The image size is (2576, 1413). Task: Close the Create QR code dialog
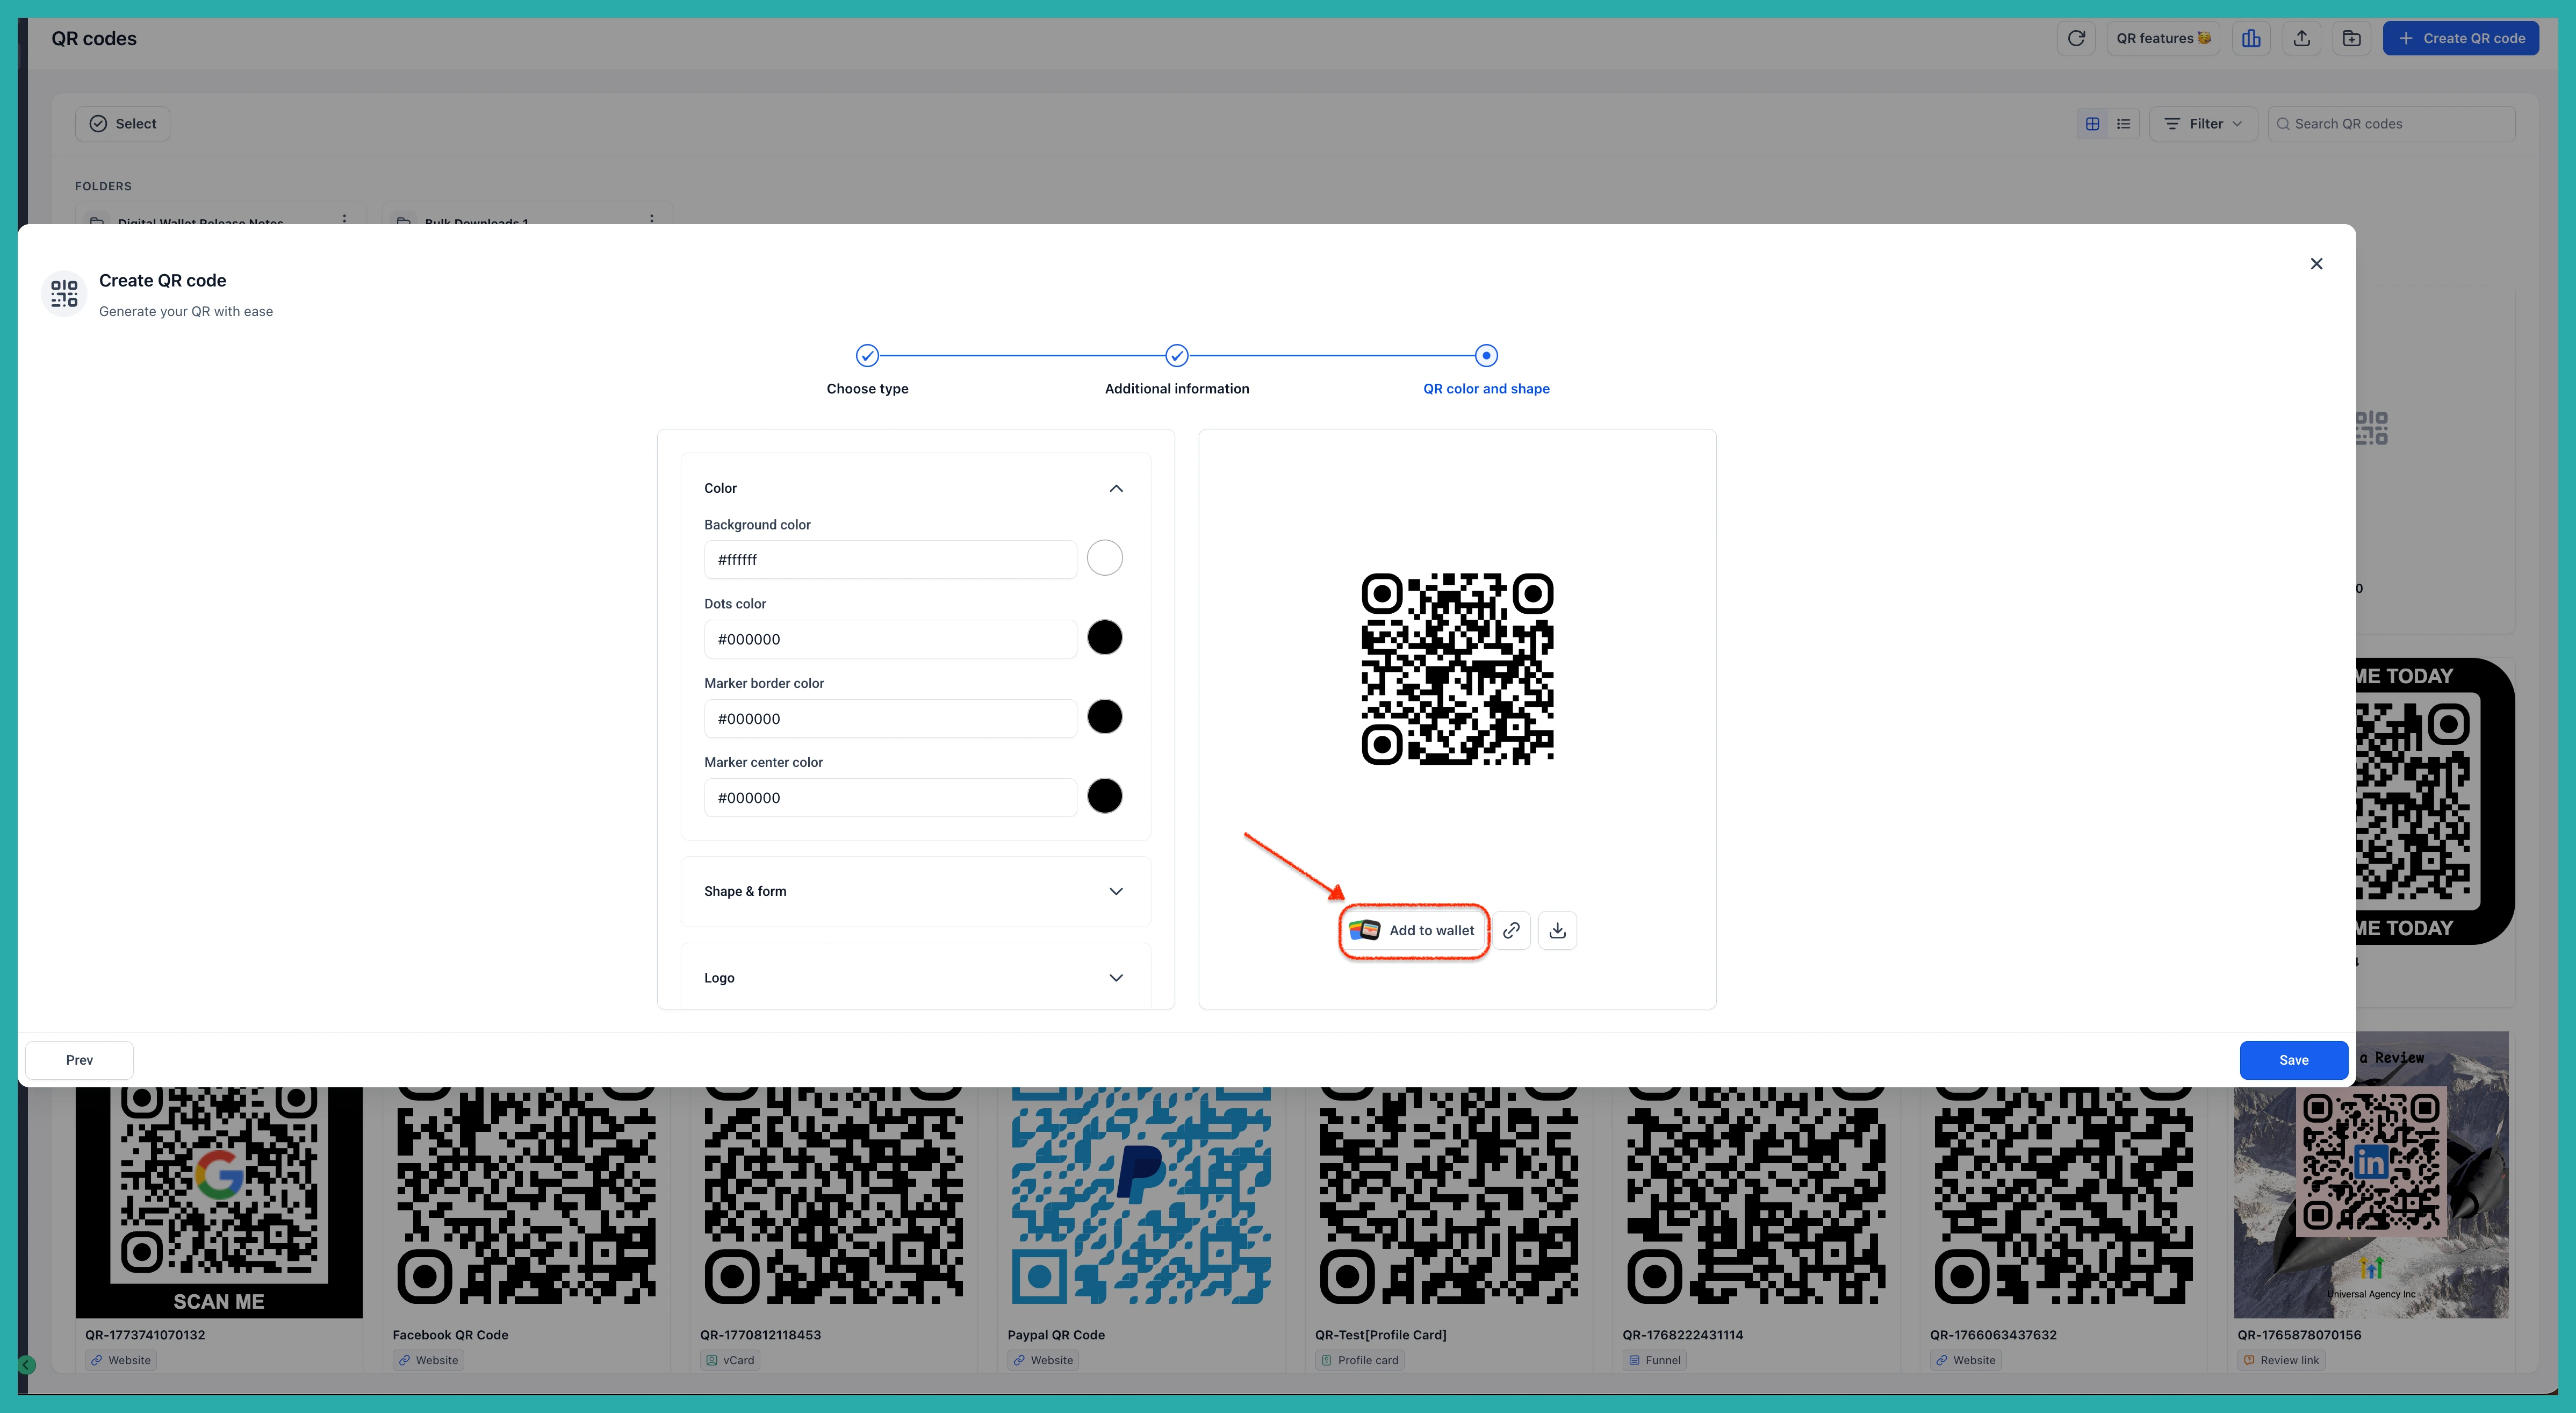[2316, 264]
